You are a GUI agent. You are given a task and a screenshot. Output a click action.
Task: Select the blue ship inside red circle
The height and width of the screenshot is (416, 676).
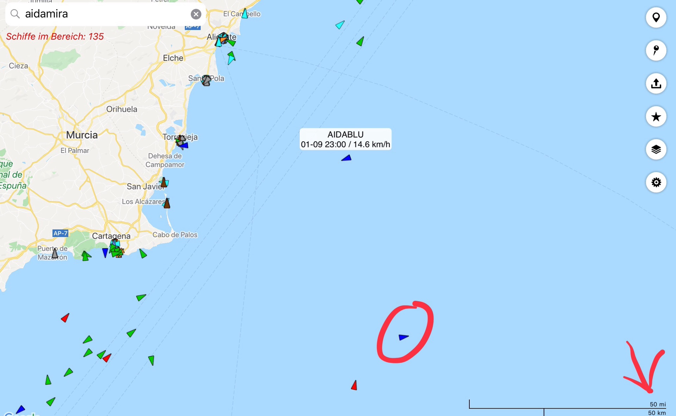[x=403, y=337]
